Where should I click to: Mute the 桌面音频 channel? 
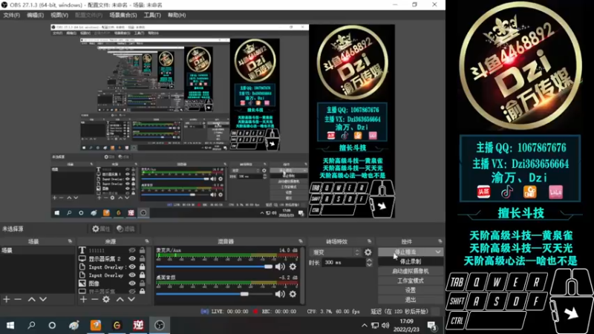click(280, 294)
